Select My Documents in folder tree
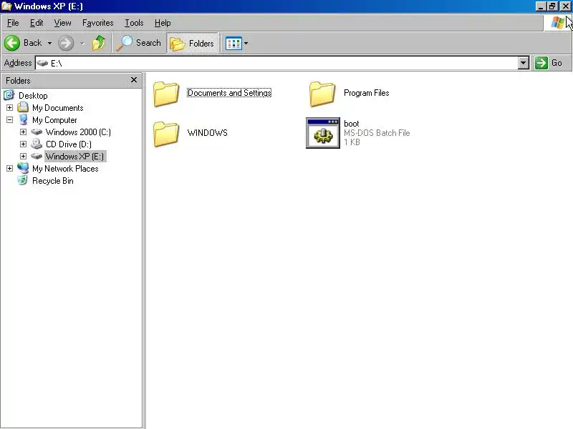Image resolution: width=573 pixels, height=429 pixels. coord(58,108)
